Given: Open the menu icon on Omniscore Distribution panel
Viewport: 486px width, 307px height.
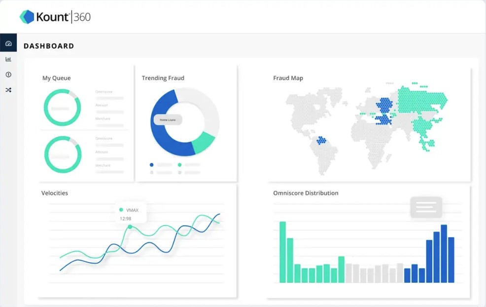Looking at the screenshot, I should (426, 207).
